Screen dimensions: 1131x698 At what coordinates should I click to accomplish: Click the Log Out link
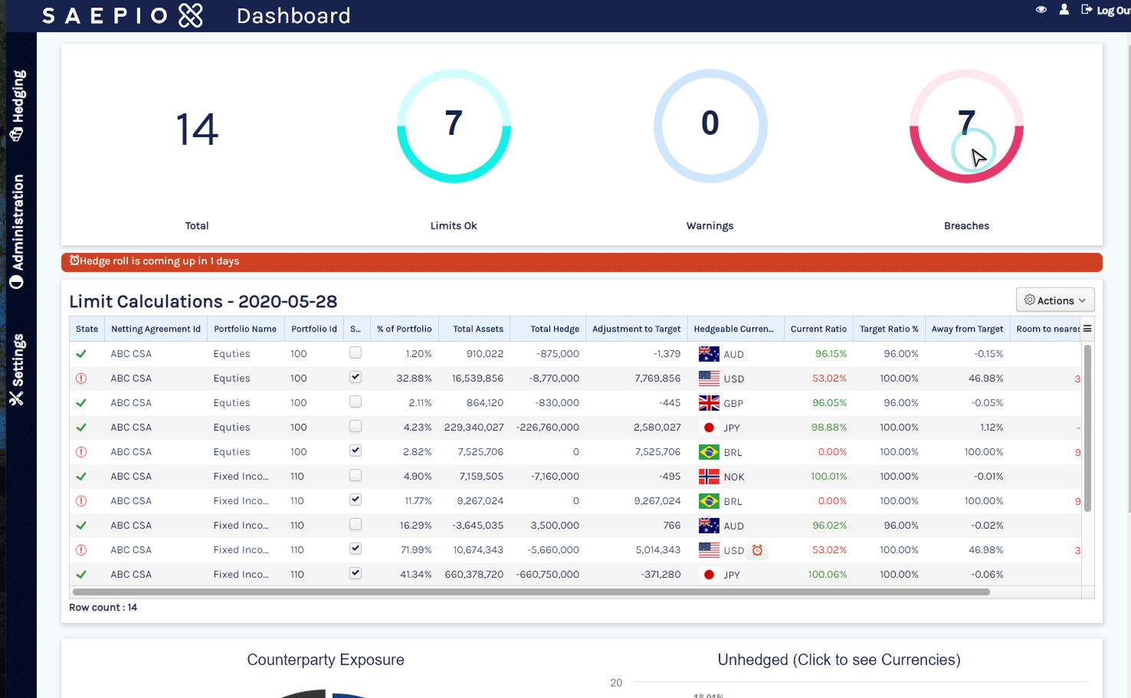pyautogui.click(x=1106, y=10)
